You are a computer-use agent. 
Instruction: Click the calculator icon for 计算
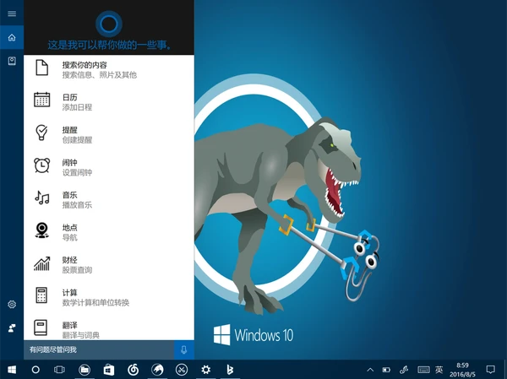pos(41,295)
